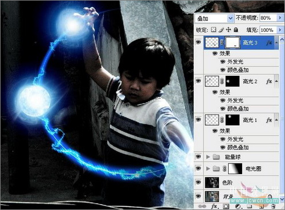Hide the 色阶 layer
285x210 pixels.
(198, 183)
